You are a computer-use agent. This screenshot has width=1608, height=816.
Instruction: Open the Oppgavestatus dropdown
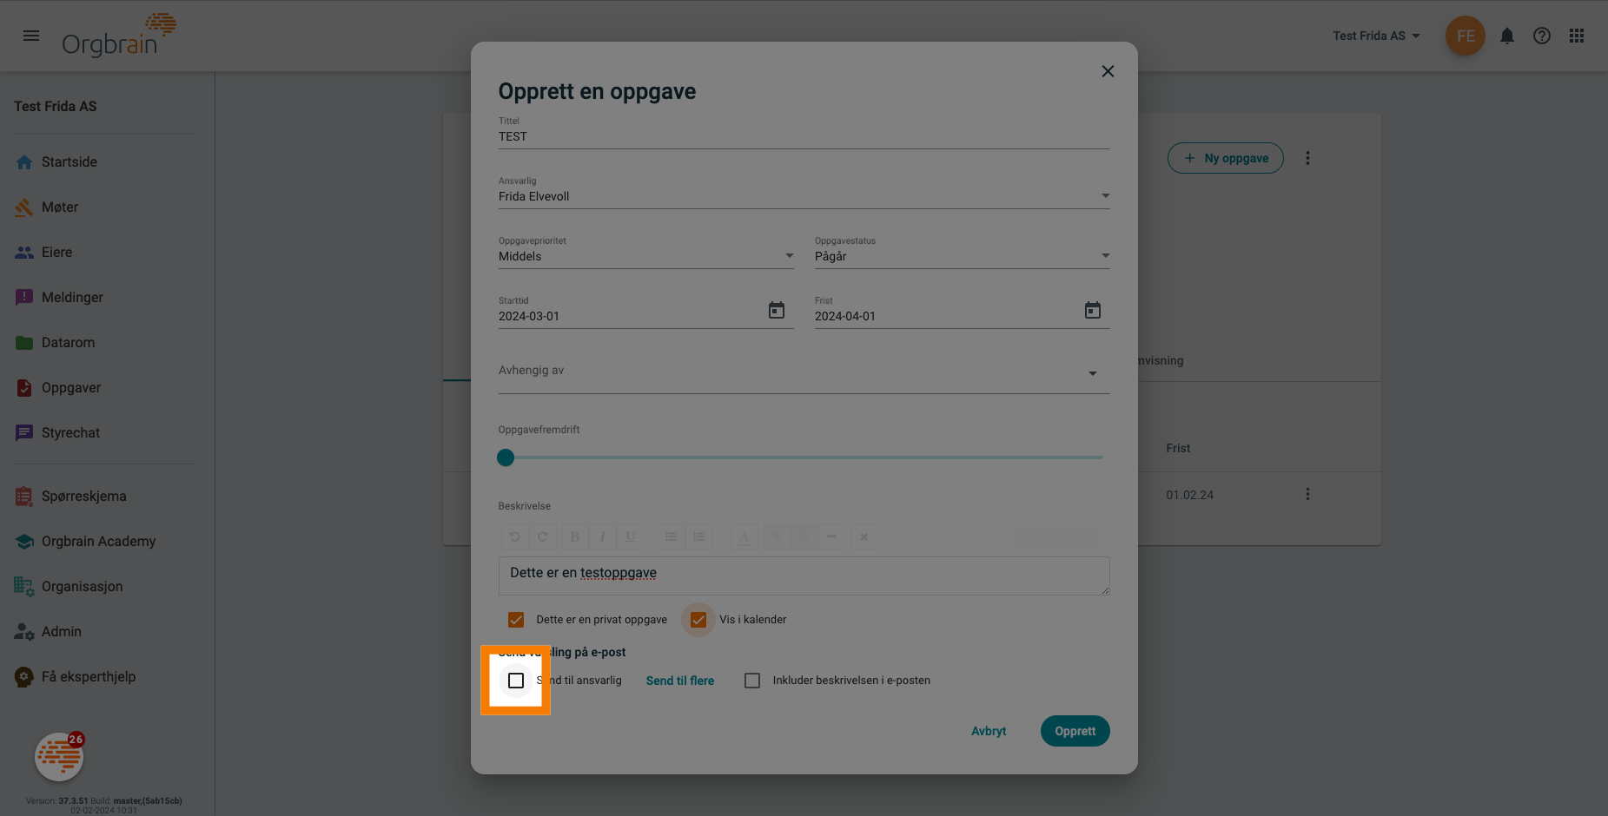(x=963, y=256)
